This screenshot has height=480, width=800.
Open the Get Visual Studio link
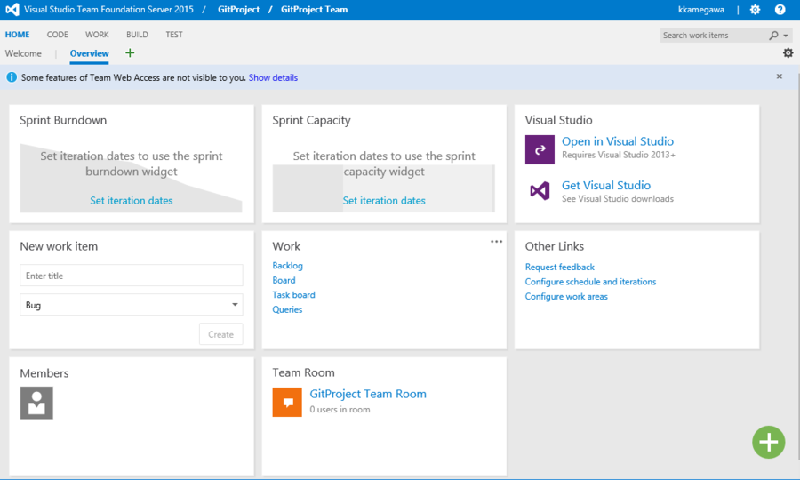pos(606,185)
